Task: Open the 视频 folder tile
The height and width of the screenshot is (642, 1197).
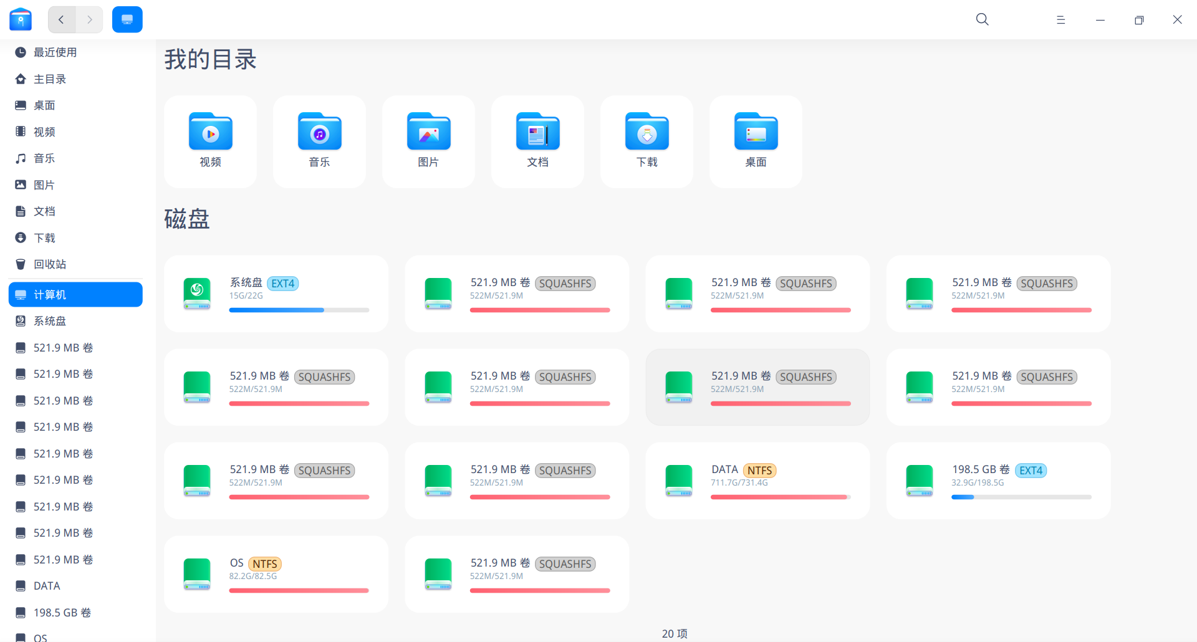Action: click(211, 141)
